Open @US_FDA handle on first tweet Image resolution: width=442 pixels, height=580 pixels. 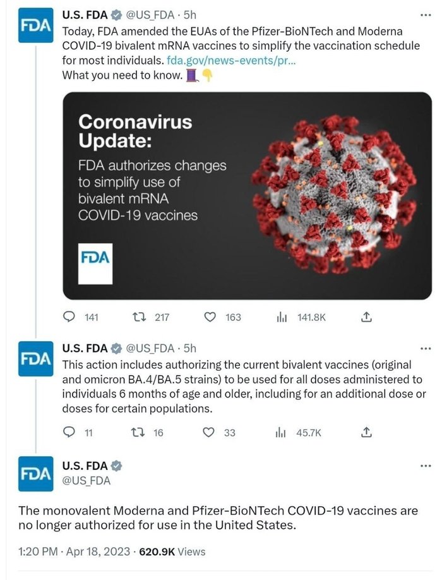[x=151, y=15]
